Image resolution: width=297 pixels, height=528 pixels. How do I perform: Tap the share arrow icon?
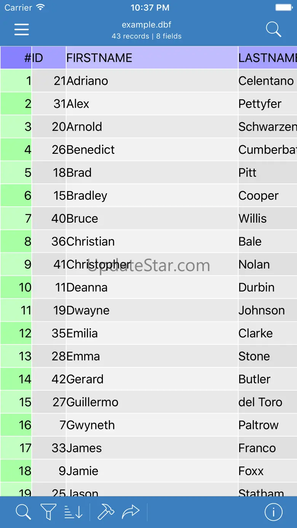pos(131,512)
